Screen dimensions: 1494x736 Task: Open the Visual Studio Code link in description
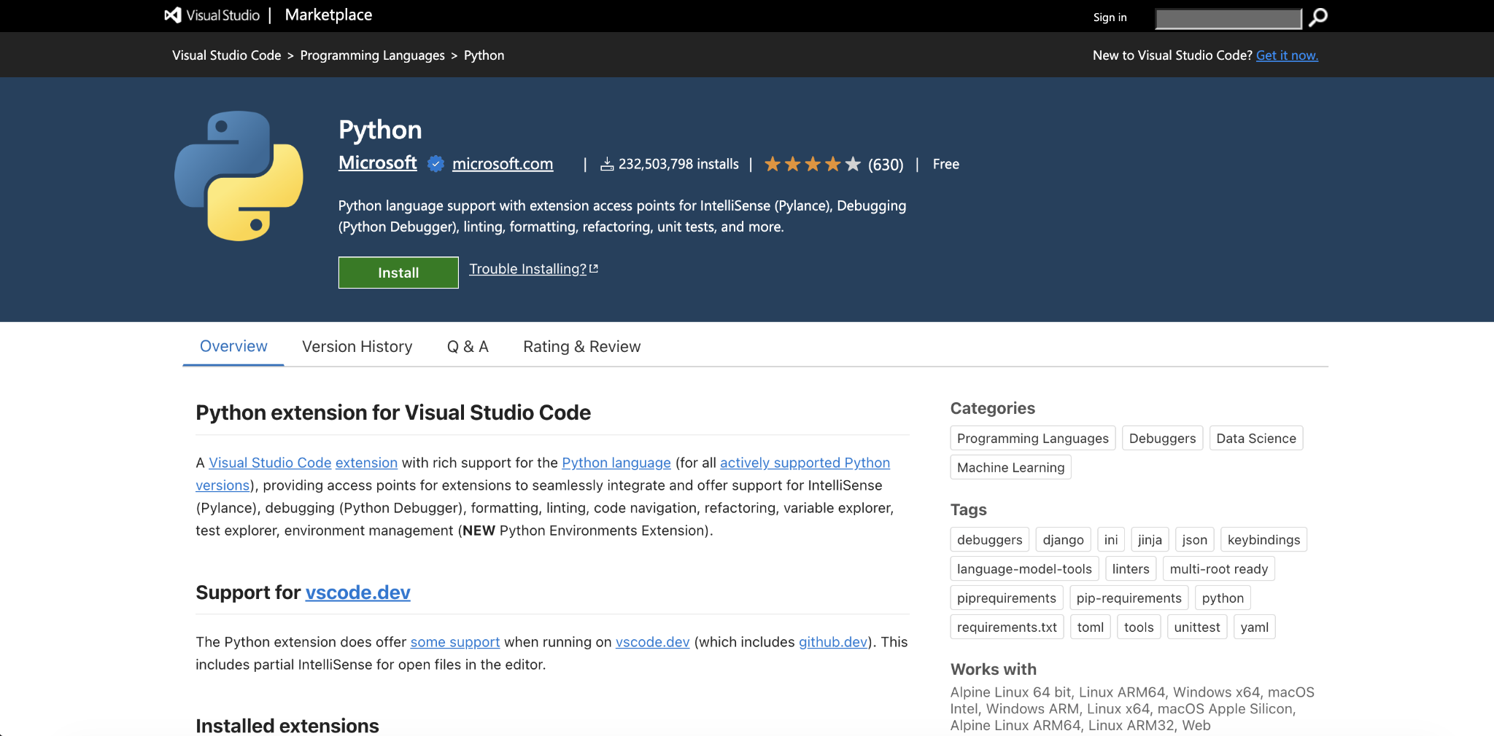(x=270, y=463)
